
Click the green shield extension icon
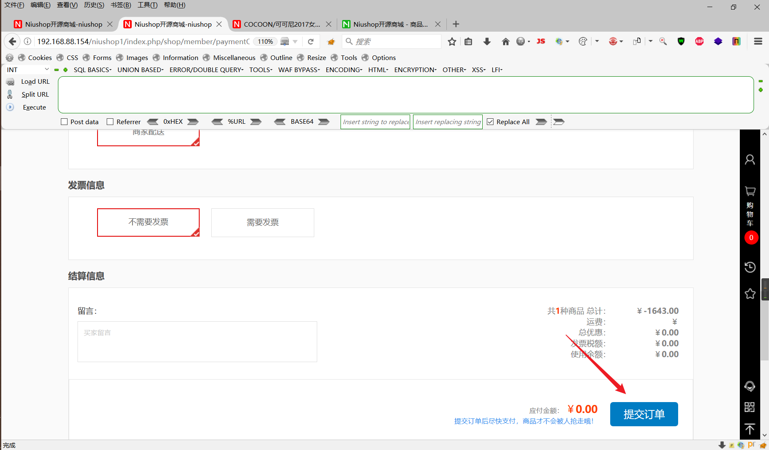(681, 41)
